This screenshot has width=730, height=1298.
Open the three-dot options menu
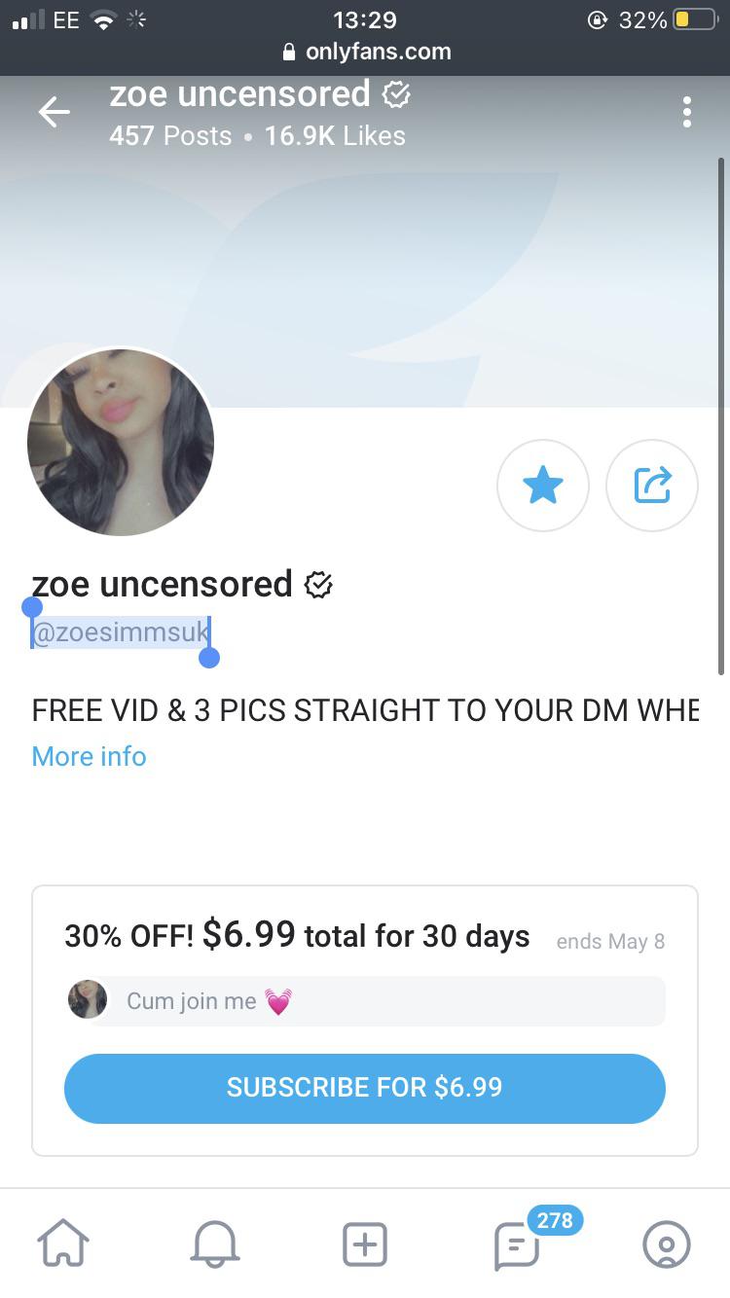click(x=687, y=113)
